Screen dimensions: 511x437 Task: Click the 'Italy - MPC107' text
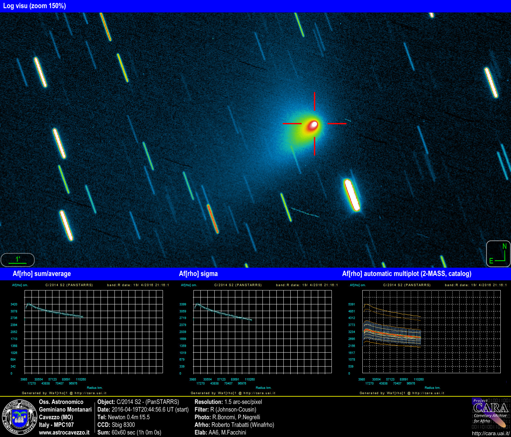(56, 425)
